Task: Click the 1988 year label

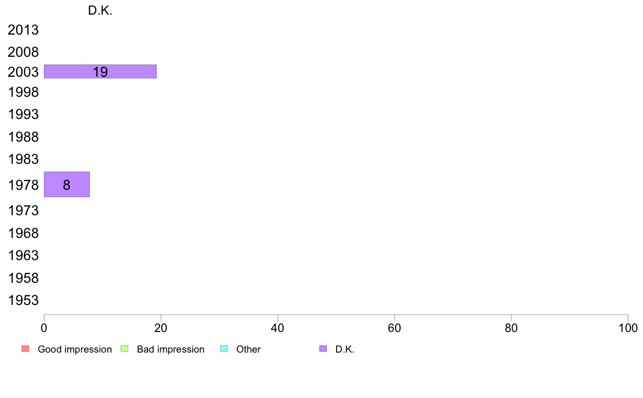Action: click(23, 137)
